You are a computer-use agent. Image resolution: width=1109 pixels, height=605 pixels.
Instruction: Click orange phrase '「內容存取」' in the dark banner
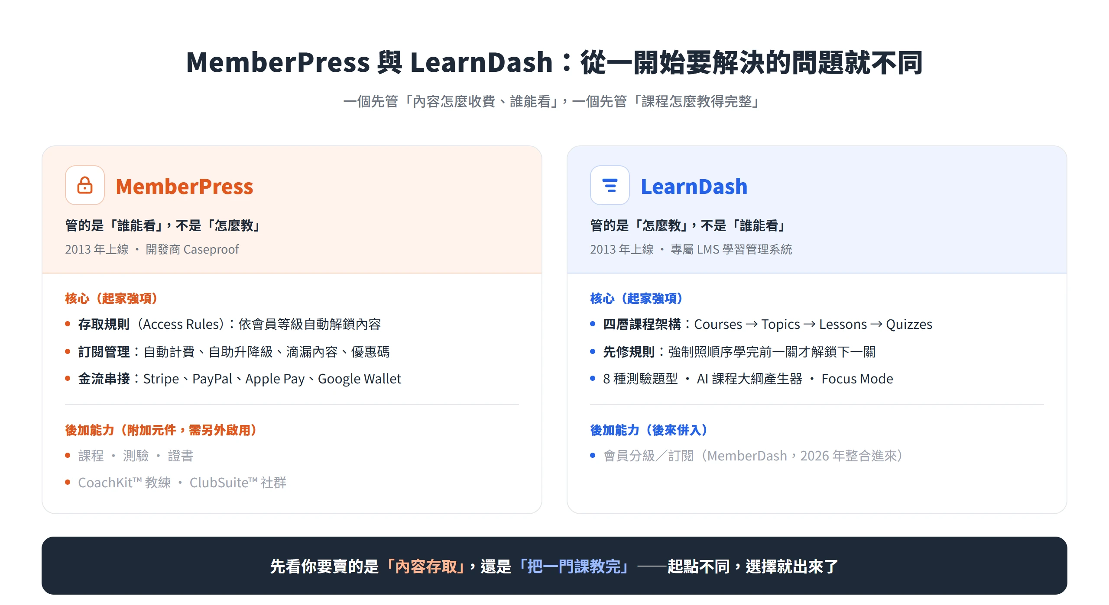point(426,566)
